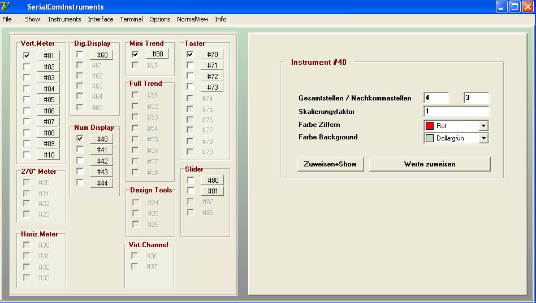Uncheck the Vert.Meter #01 checkbox
The image size is (536, 303).
(x=27, y=55)
